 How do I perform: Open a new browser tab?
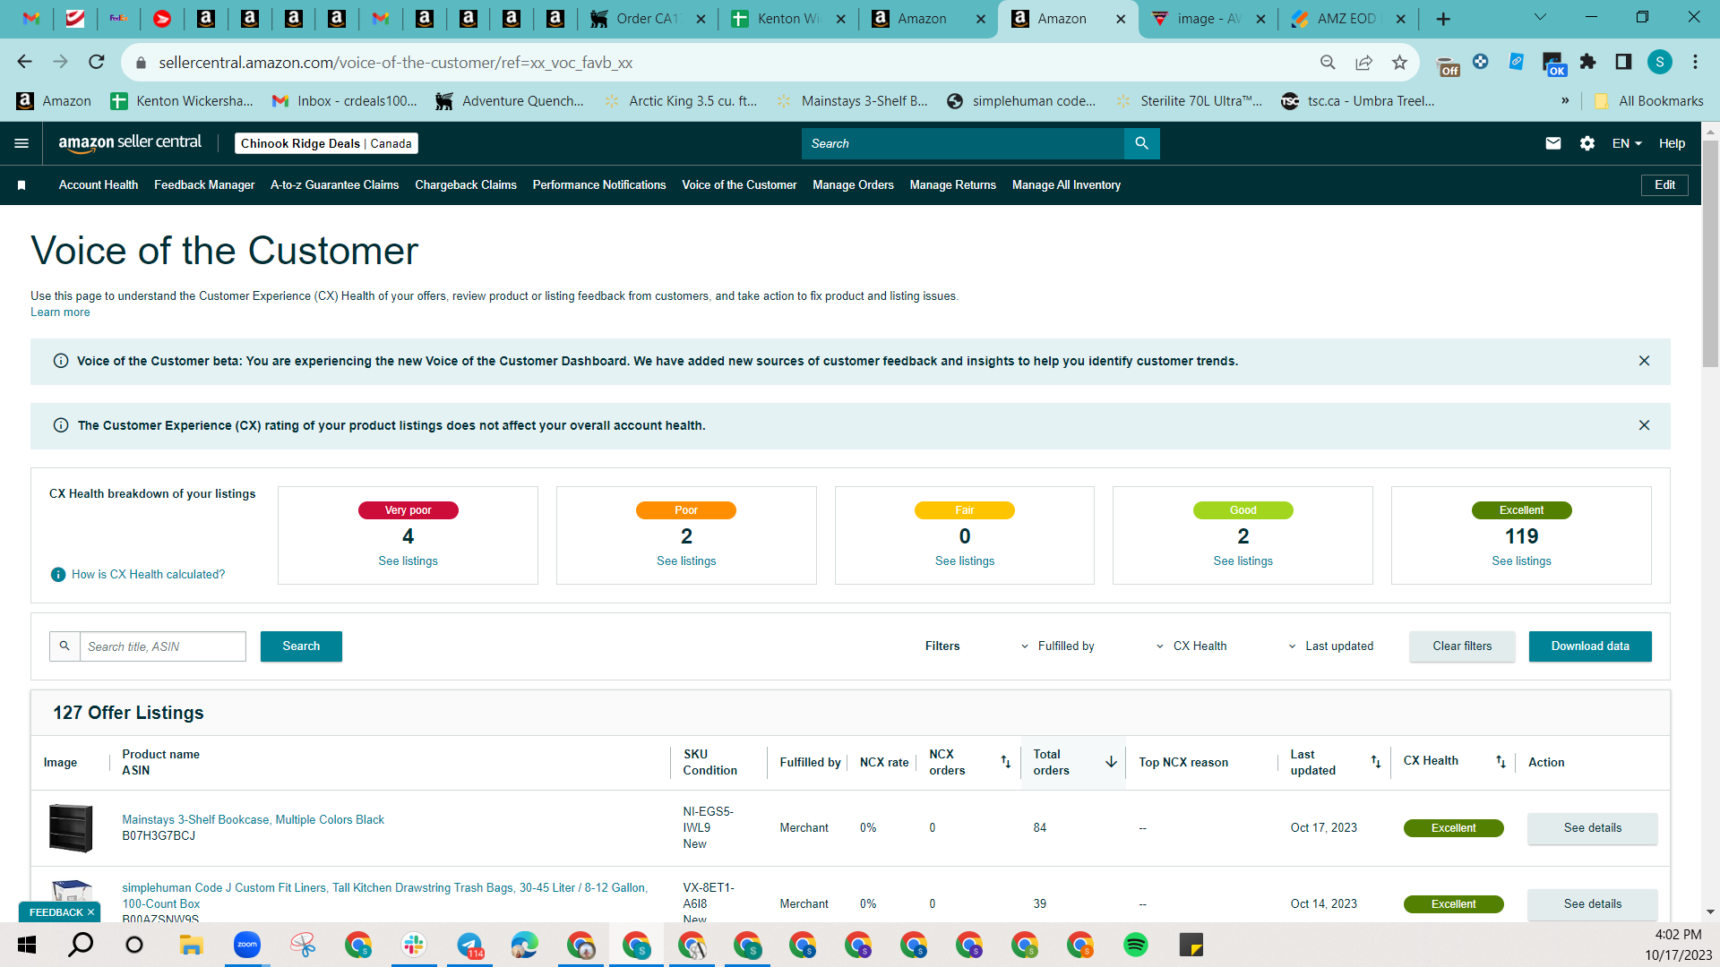point(1443,19)
